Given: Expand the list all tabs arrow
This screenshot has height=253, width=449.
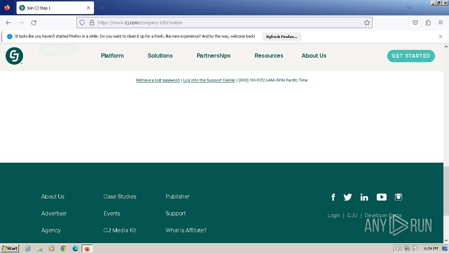Looking at the screenshot, I should [409, 8].
